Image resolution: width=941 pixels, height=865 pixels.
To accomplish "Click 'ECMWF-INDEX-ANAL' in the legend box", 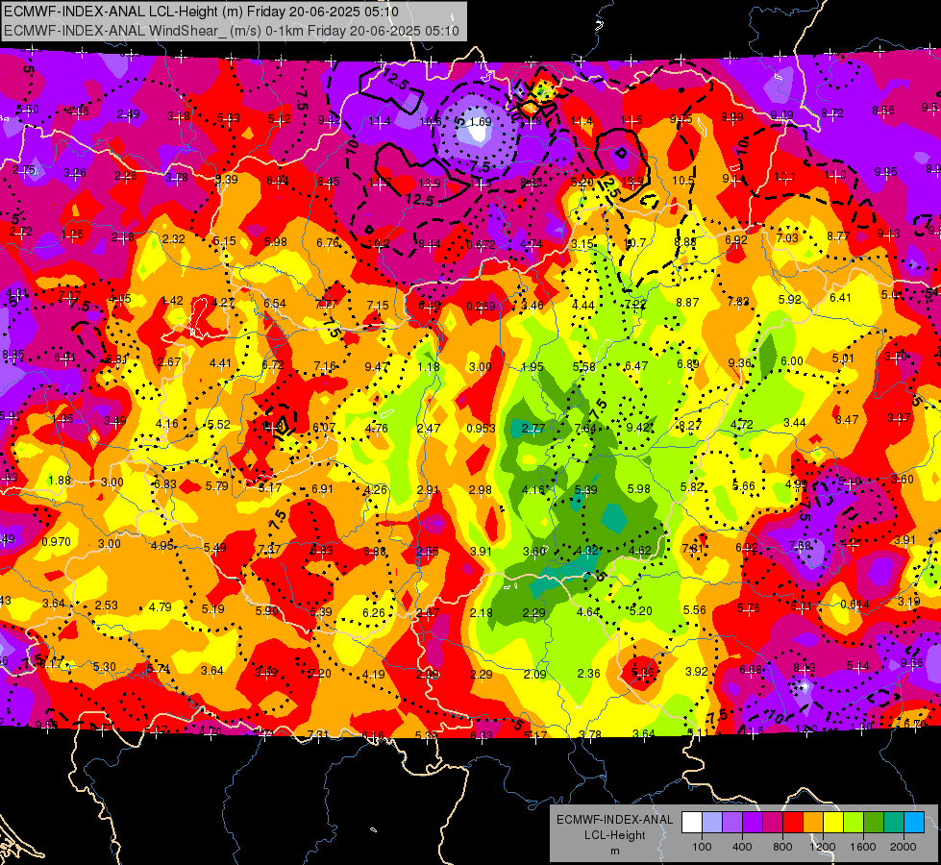I will point(614,820).
